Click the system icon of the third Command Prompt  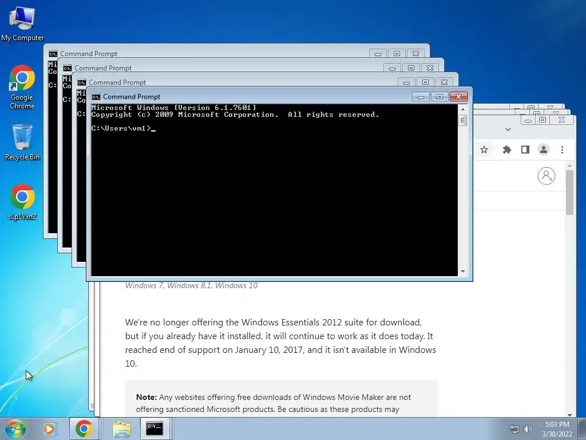click(82, 82)
